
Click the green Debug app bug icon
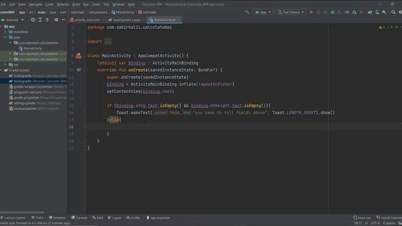(332, 12)
